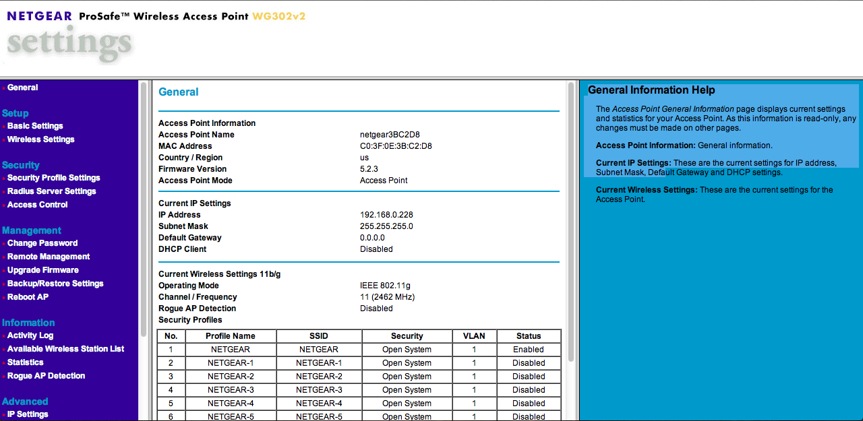The width and height of the screenshot is (863, 421).
Task: Open Change Password page
Action: coord(42,243)
